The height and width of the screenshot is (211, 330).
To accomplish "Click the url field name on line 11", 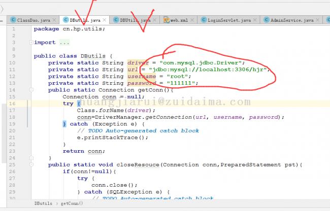I will [133, 69].
